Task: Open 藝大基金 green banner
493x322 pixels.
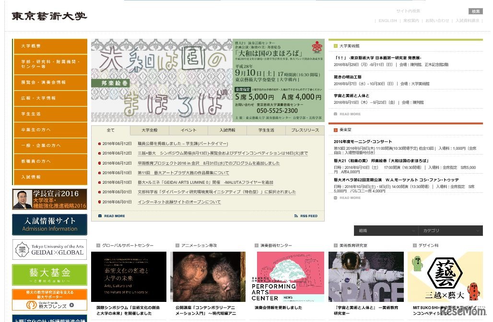Action: [50, 275]
